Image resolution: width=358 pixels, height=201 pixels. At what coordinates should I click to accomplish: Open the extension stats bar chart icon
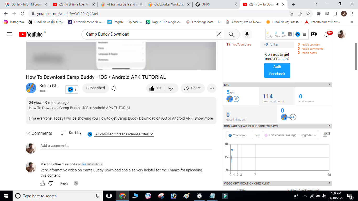pyautogui.click(x=290, y=34)
